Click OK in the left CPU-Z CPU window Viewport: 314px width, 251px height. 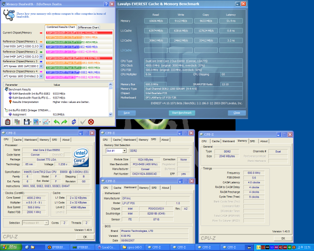pyautogui.click(x=85, y=237)
